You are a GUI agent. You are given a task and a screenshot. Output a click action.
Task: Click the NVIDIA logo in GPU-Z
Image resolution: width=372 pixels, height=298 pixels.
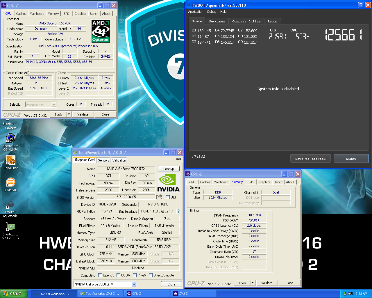click(x=168, y=183)
